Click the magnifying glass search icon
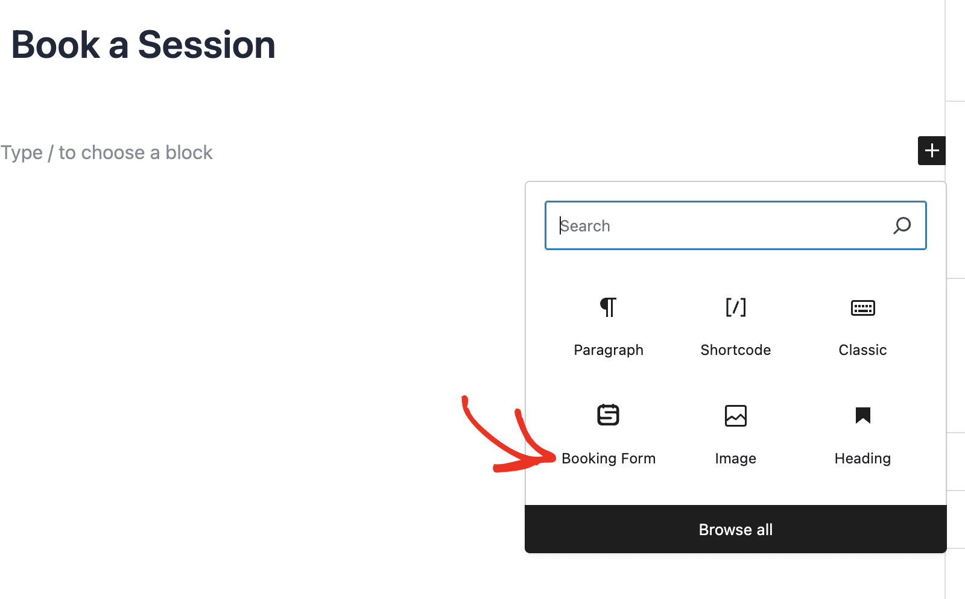Screen dimensions: 965x599 [902, 225]
